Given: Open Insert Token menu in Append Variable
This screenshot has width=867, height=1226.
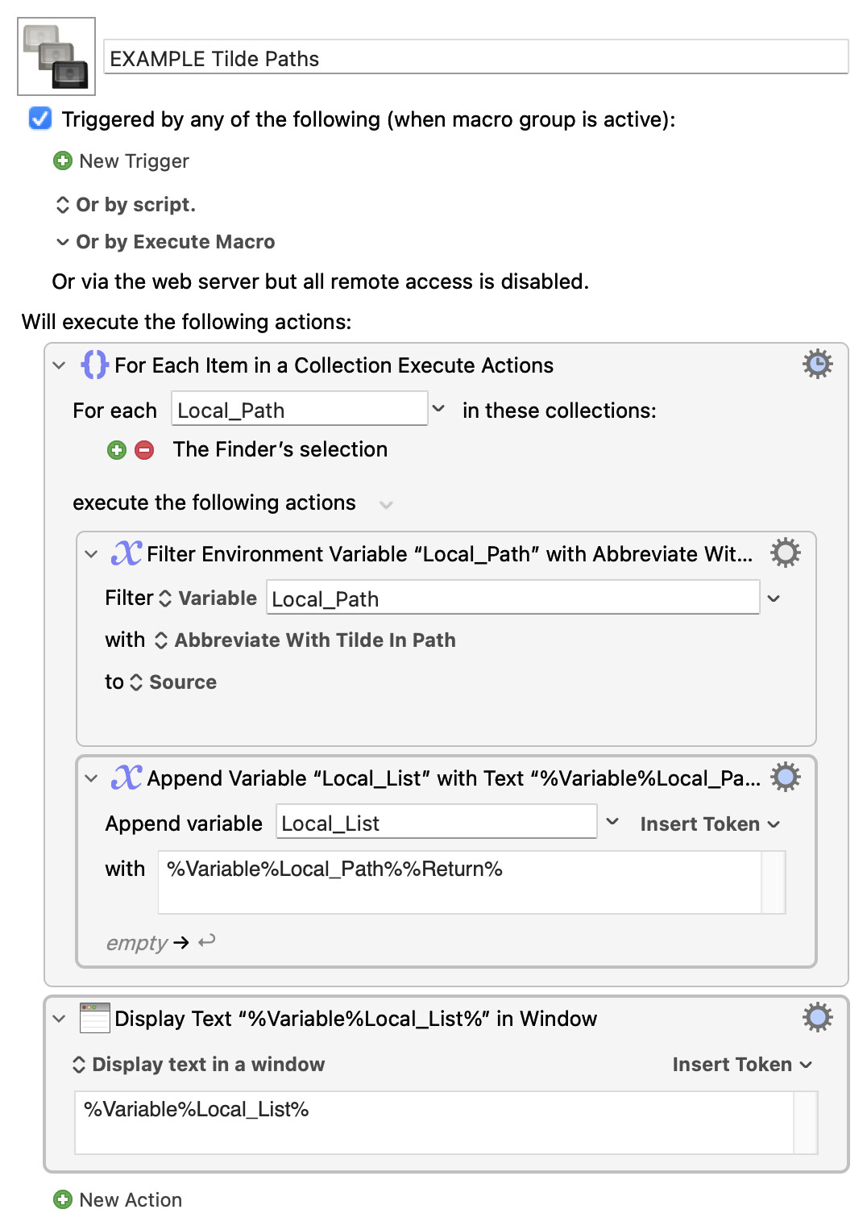Looking at the screenshot, I should 709,824.
